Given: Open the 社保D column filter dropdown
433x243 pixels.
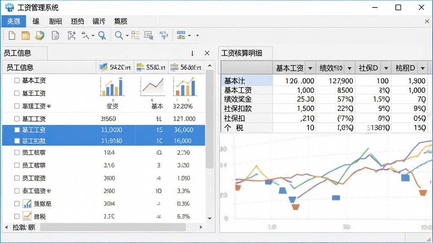Looking at the screenshot, I should [386, 68].
